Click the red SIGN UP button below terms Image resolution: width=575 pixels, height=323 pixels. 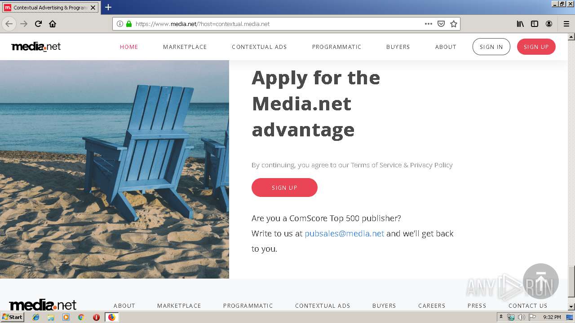(x=284, y=188)
